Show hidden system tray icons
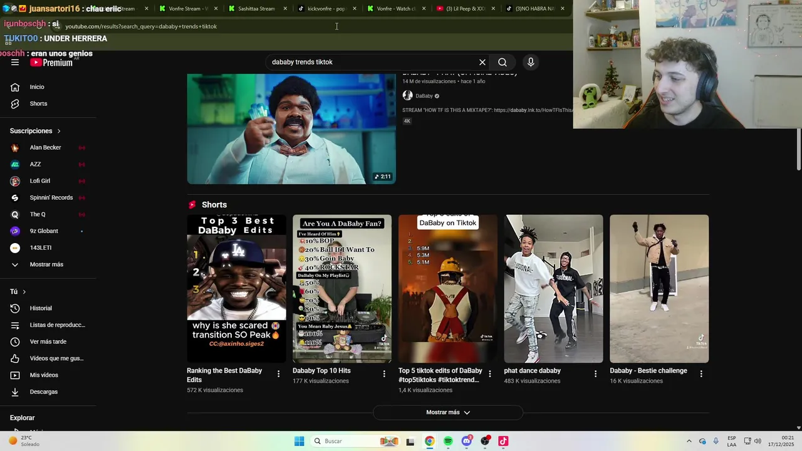The image size is (802, 451). pos(689,441)
